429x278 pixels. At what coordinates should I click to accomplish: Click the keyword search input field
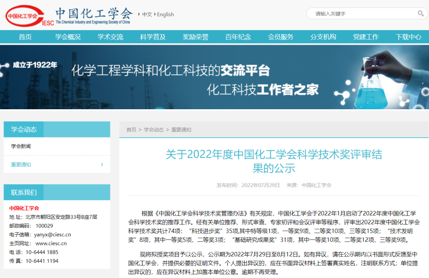363,14
